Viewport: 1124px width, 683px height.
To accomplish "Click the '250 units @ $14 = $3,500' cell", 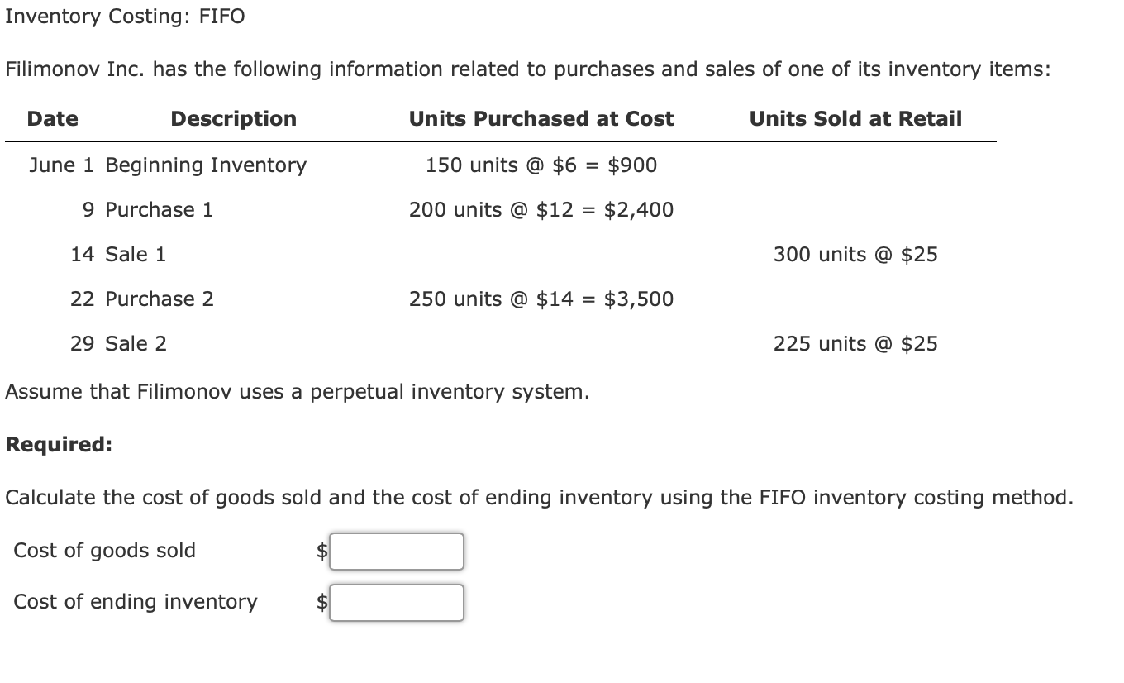I will click(541, 299).
